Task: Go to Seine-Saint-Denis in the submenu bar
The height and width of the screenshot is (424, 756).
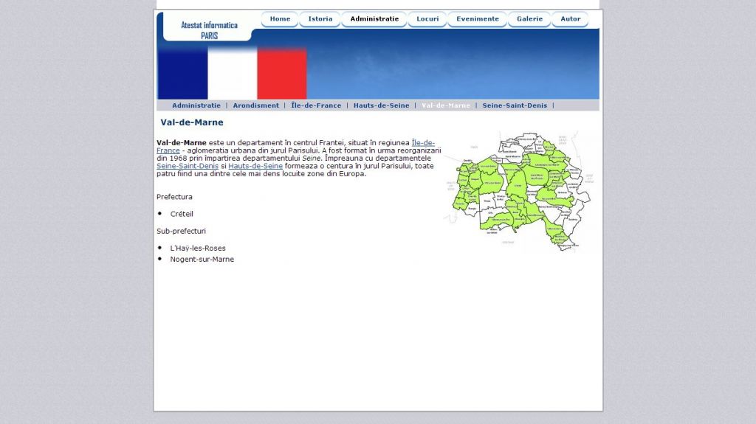Action: coord(515,105)
